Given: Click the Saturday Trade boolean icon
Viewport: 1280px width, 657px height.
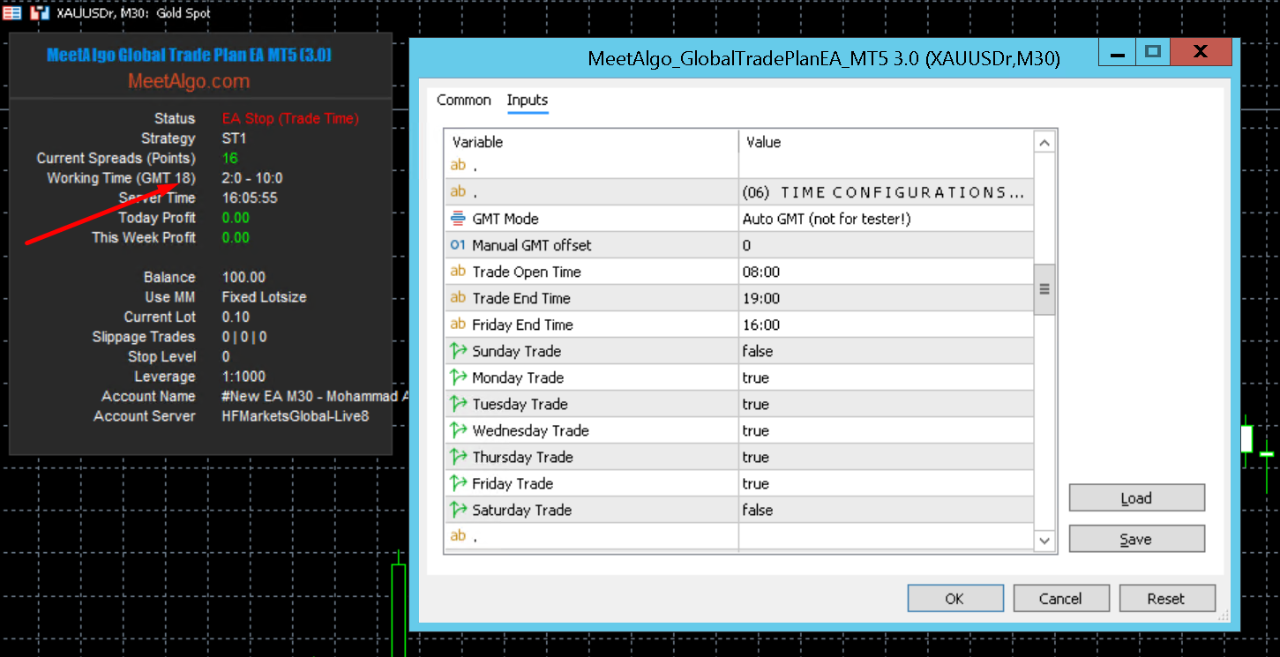Looking at the screenshot, I should [458, 510].
